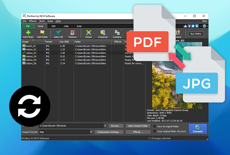Click the image icon beside beach_02
Viewport: 230px width, 155px height.
coord(24,46)
